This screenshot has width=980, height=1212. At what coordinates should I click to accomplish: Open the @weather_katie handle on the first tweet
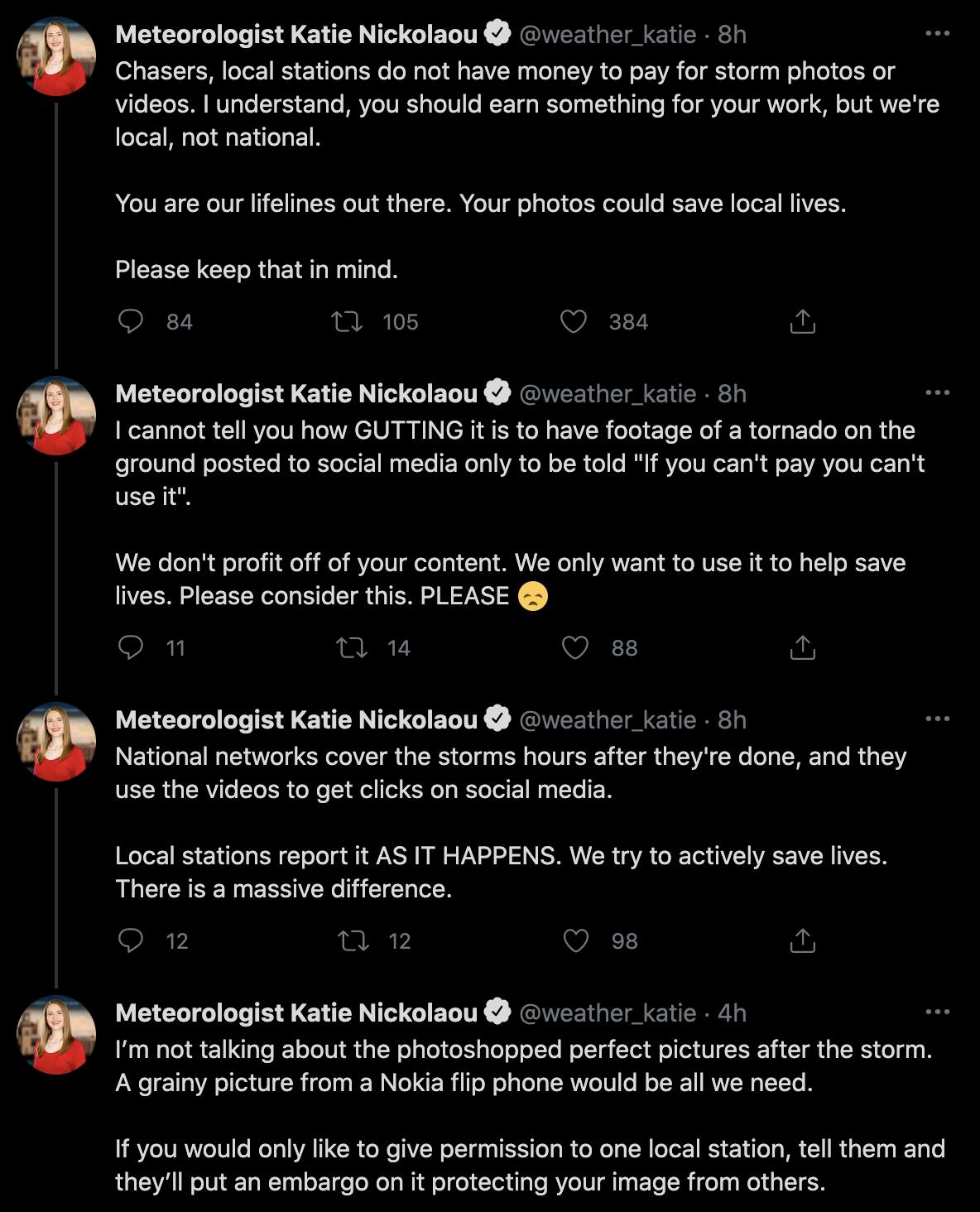(608, 35)
